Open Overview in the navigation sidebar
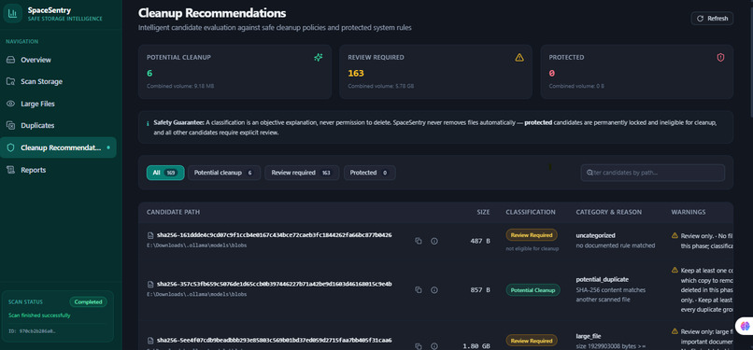Viewport: 753px width, 350px height. pyautogui.click(x=58, y=60)
